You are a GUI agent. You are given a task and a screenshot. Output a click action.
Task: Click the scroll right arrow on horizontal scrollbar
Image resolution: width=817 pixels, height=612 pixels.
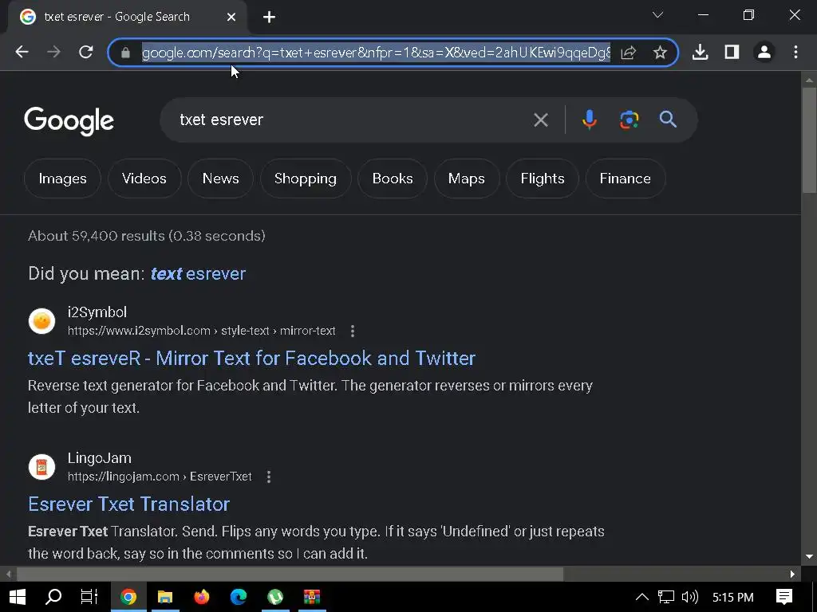(x=792, y=574)
